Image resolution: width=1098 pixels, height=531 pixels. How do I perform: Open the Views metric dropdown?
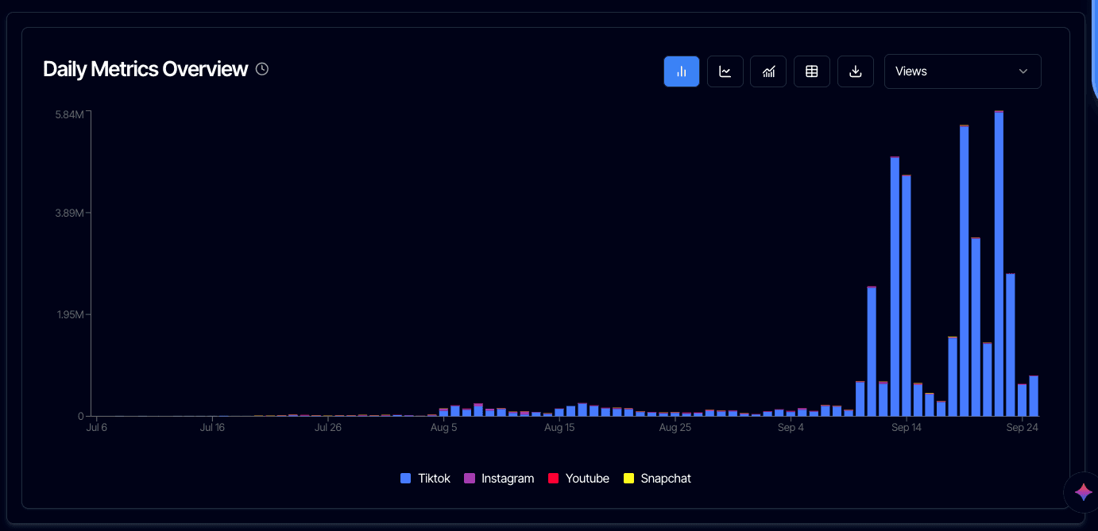tap(962, 71)
